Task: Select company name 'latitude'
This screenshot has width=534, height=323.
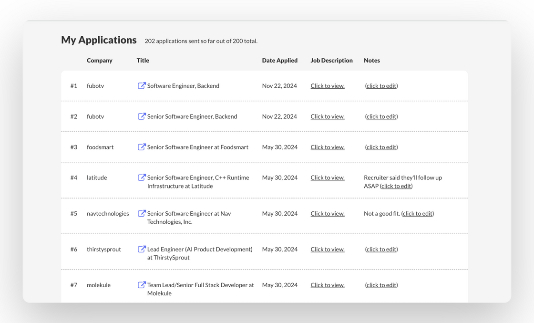Action: [97, 177]
